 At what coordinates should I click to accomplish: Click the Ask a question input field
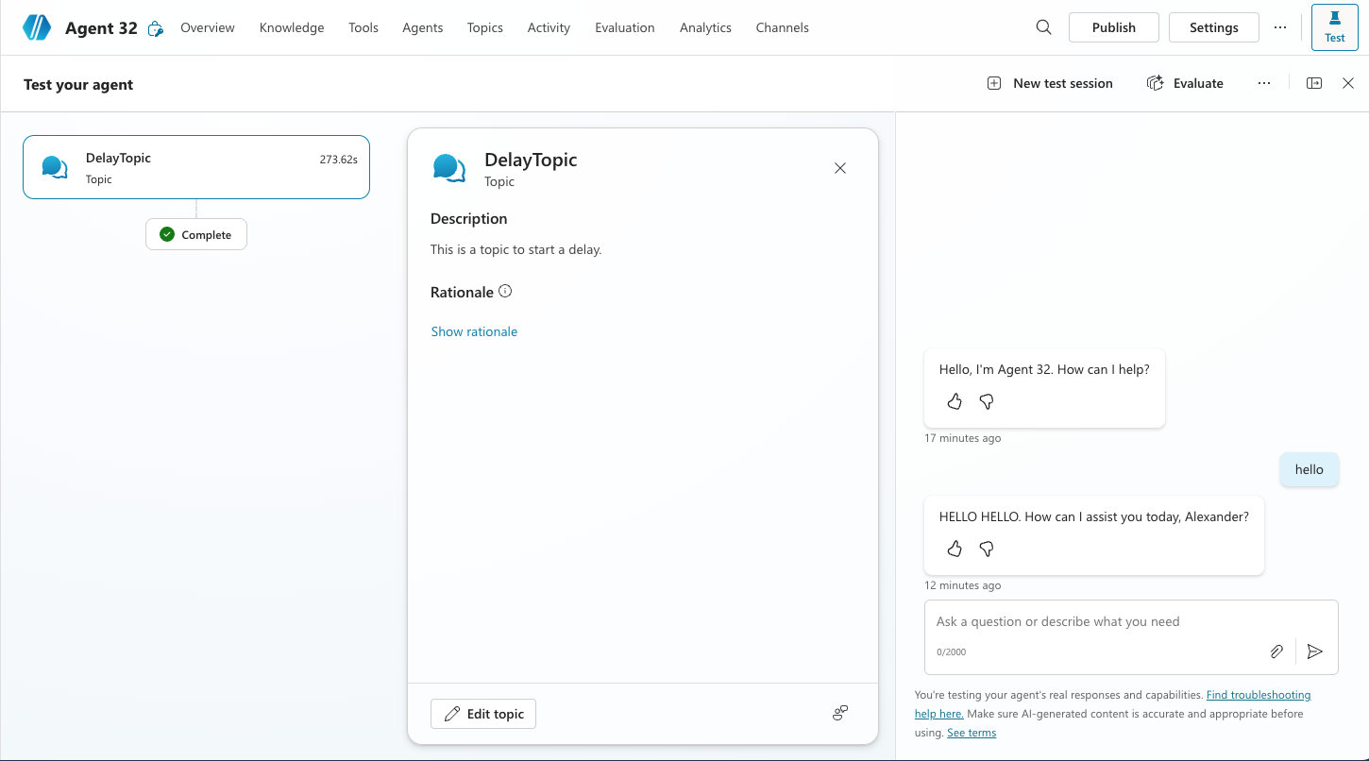(1095, 622)
